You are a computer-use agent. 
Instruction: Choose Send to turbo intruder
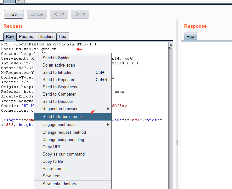(62, 117)
